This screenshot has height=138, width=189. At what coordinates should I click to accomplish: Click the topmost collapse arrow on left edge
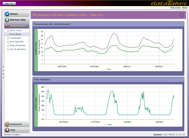click(x=3, y=67)
